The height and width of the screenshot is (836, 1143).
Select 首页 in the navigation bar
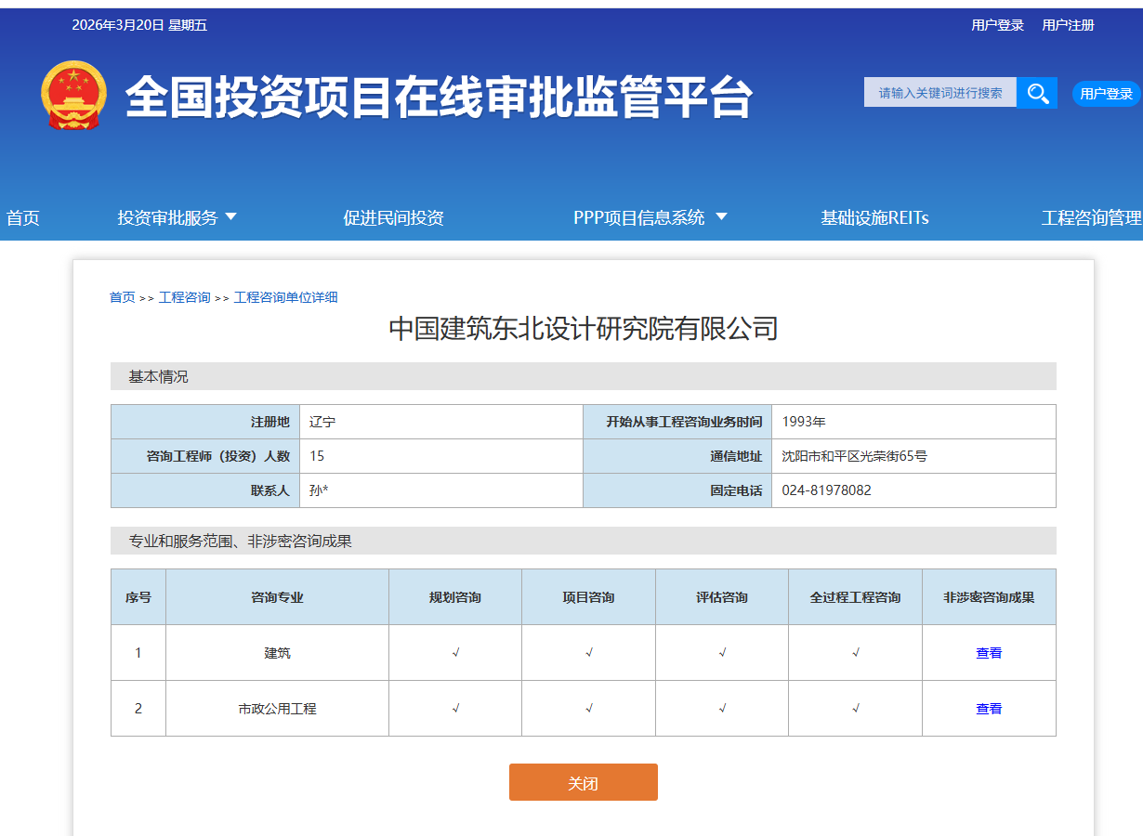22,217
